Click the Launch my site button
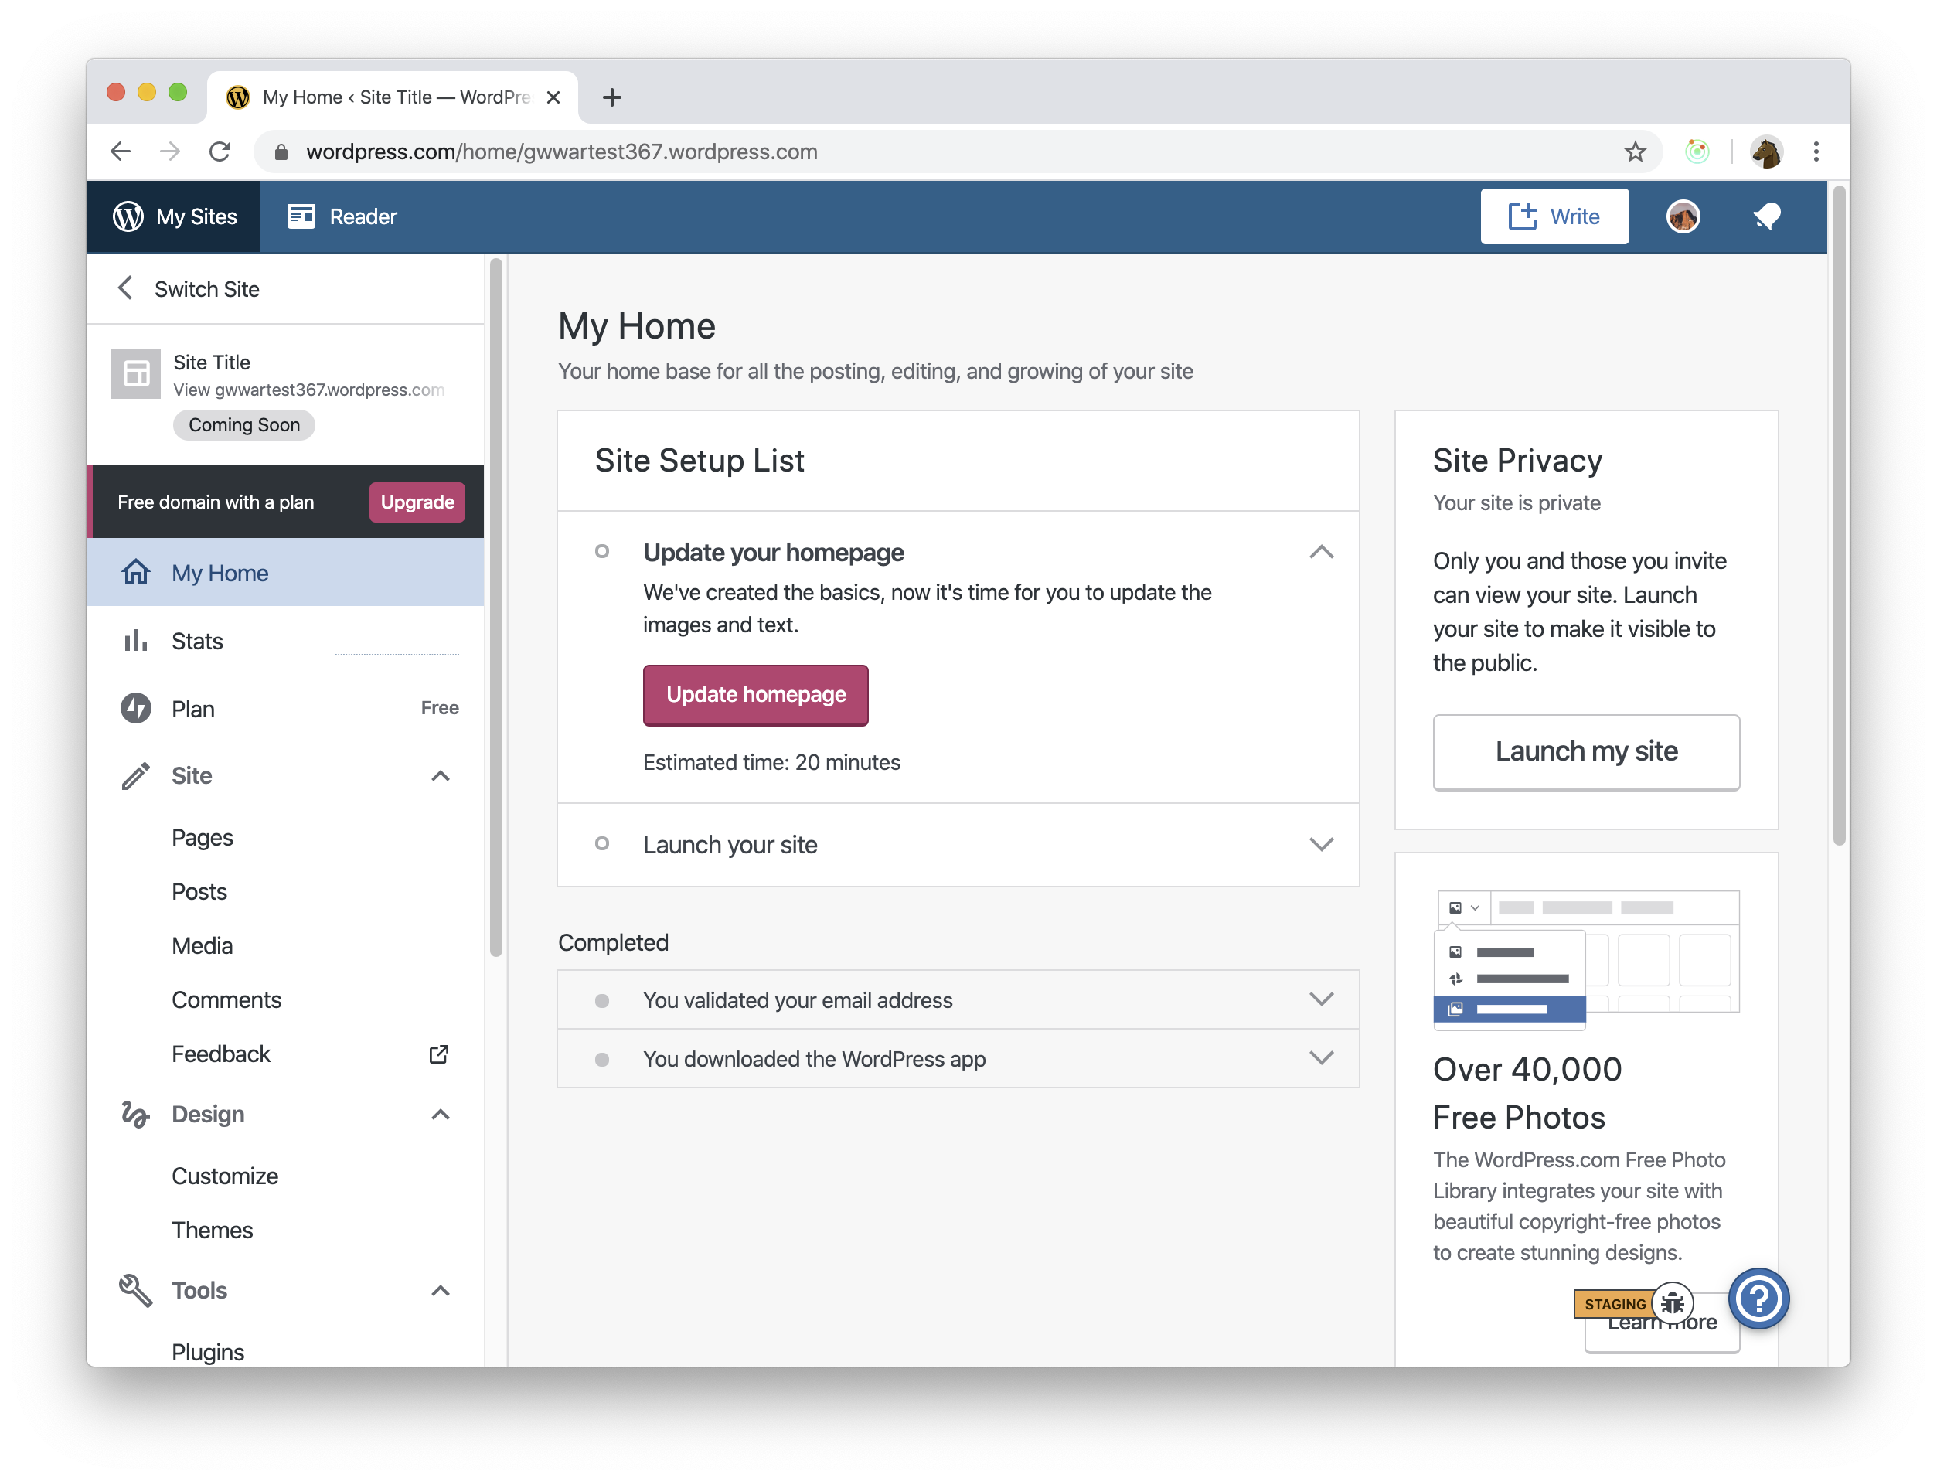 [x=1585, y=751]
